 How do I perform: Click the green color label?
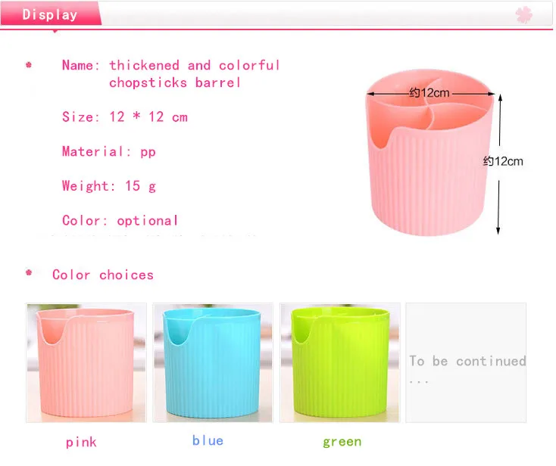pos(342,442)
